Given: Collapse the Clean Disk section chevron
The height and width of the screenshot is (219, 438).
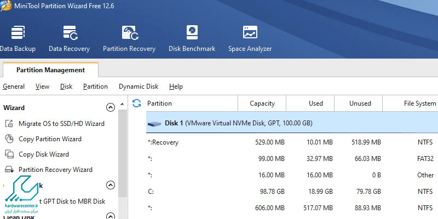Looking at the screenshot, I should coord(111,216).
